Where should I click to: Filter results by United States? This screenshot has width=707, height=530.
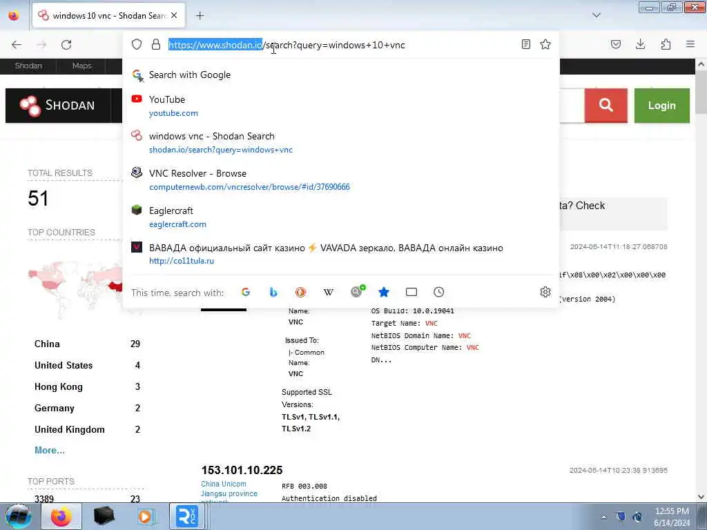coord(64,366)
